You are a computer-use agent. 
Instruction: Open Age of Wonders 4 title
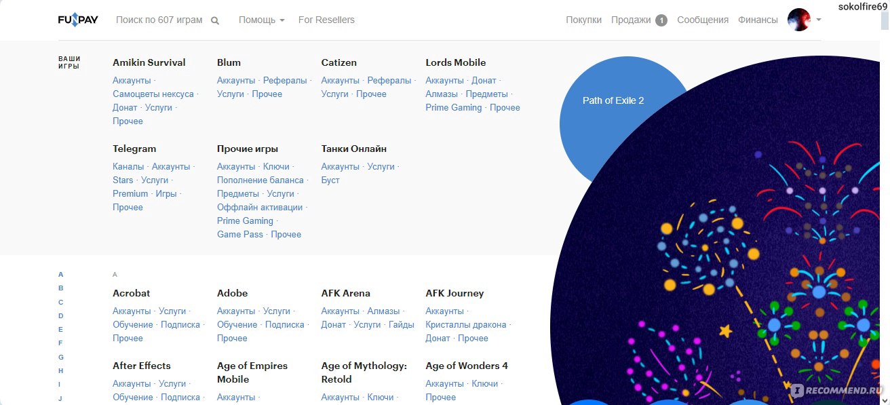point(467,366)
